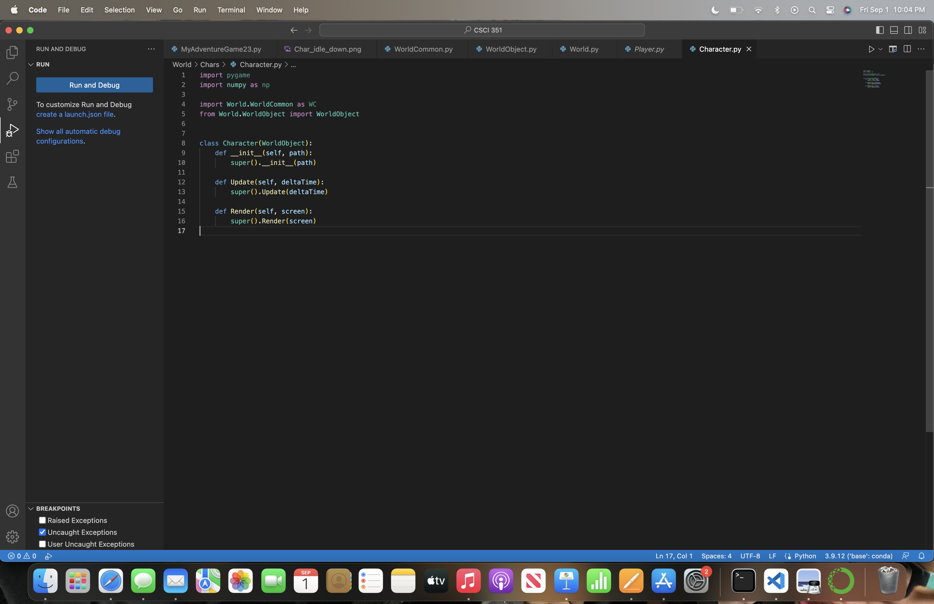This screenshot has height=604, width=934.
Task: Open dropdown arrow beside run button
Action: tap(880, 49)
